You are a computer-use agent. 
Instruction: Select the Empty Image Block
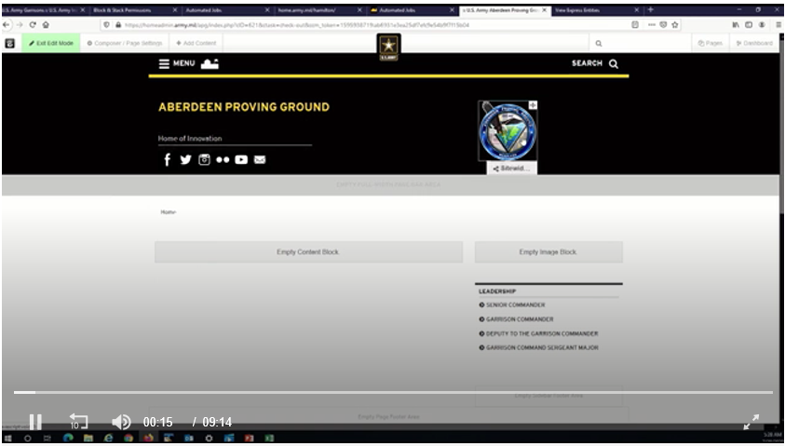point(548,252)
